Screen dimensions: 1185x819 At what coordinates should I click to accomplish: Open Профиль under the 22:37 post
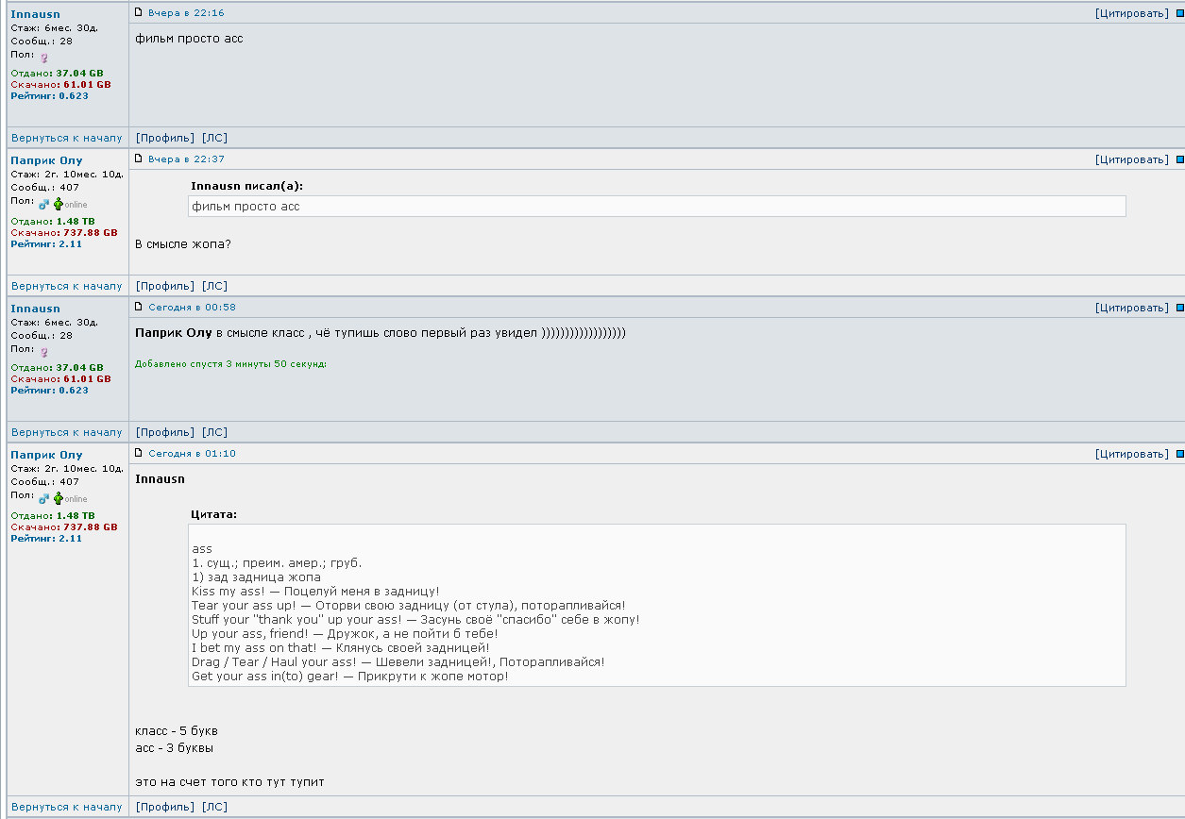(165, 286)
